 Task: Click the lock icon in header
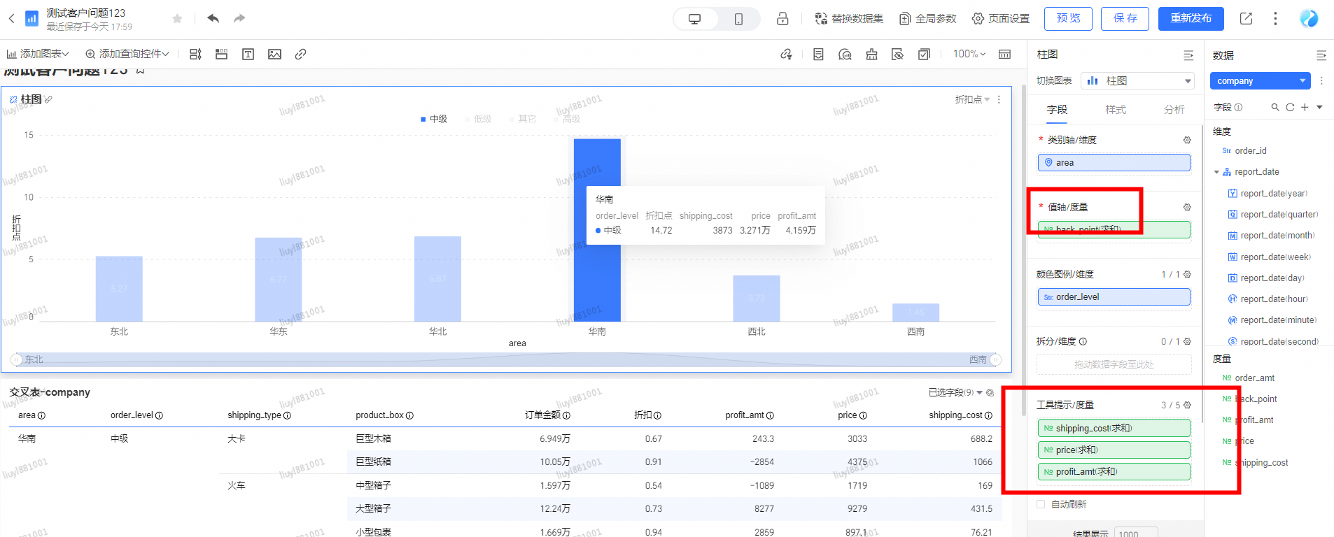(782, 19)
